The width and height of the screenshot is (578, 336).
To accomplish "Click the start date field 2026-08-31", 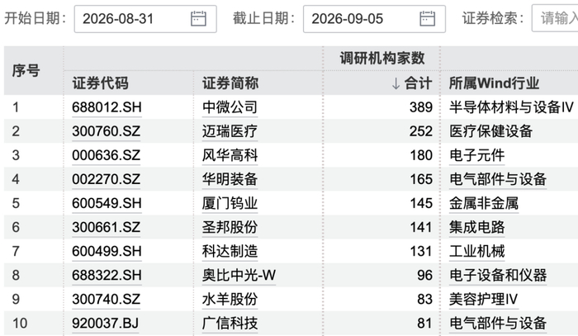I will (145, 19).
